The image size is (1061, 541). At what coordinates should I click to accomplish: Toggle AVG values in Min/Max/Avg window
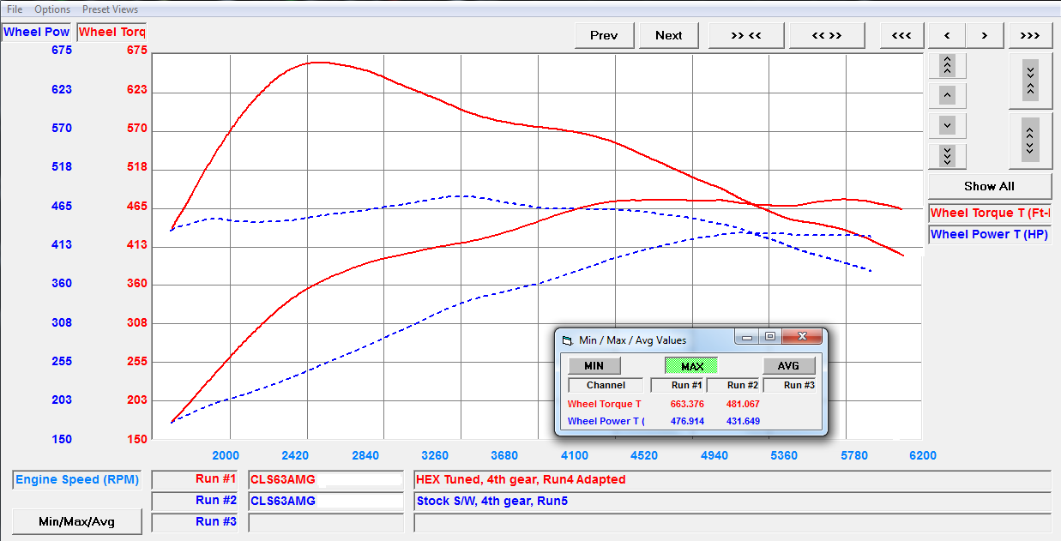click(788, 366)
